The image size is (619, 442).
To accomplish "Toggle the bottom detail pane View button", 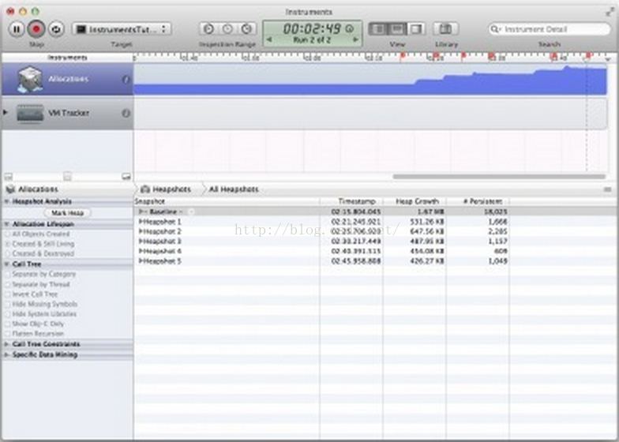I will coord(397,28).
